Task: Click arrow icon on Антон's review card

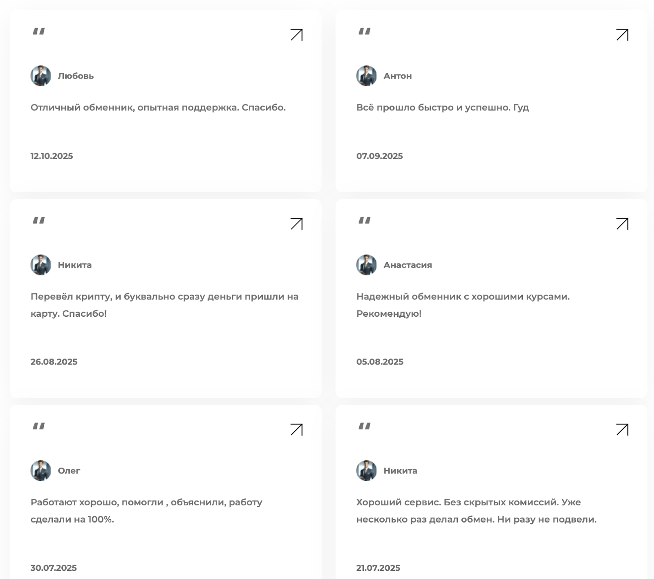Action: coord(622,35)
